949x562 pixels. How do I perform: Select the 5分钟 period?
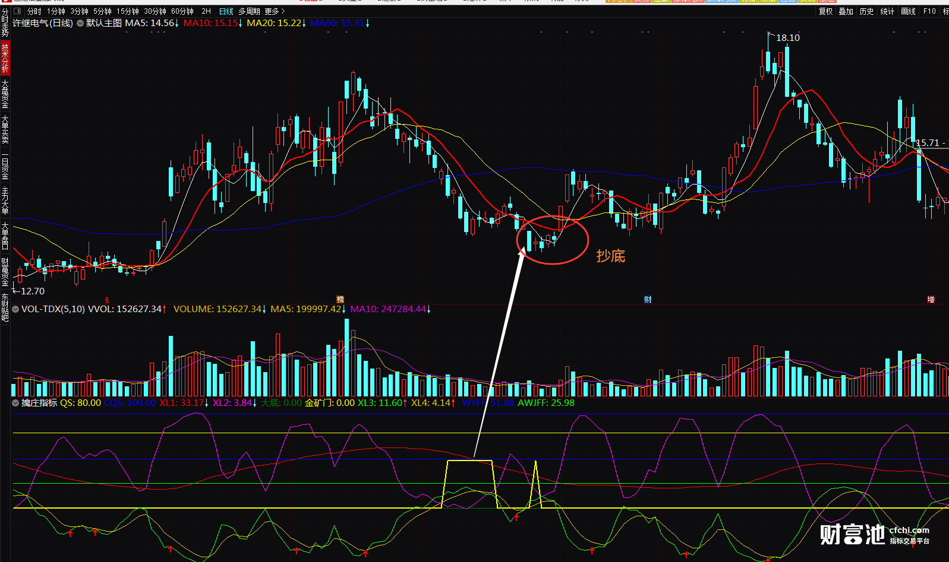(103, 11)
